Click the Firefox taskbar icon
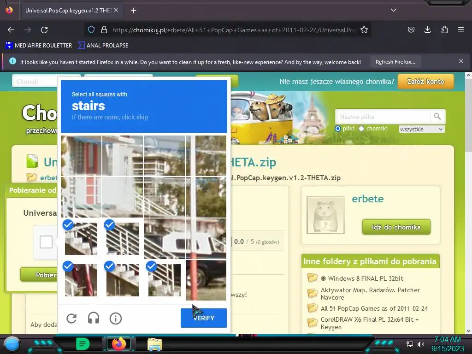472x354 pixels. [x=118, y=344]
